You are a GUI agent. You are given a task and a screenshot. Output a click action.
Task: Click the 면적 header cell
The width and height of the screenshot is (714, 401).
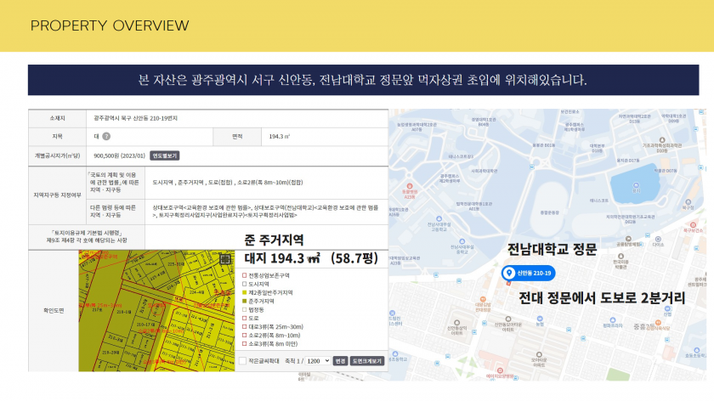[x=237, y=137]
